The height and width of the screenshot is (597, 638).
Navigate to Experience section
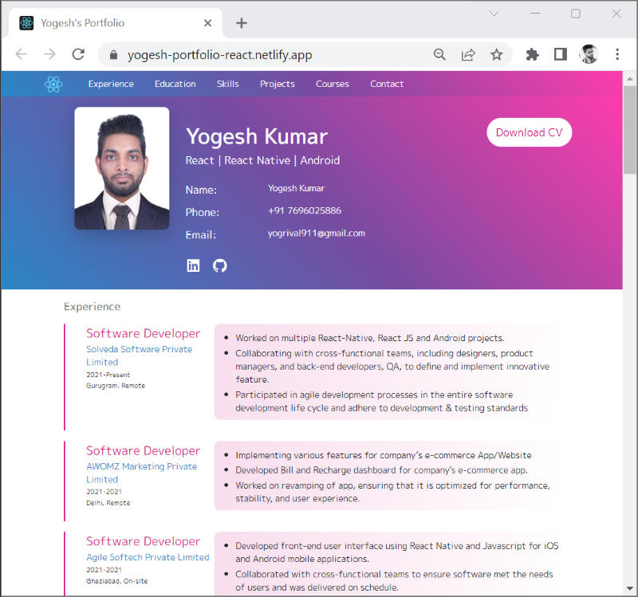pos(111,84)
